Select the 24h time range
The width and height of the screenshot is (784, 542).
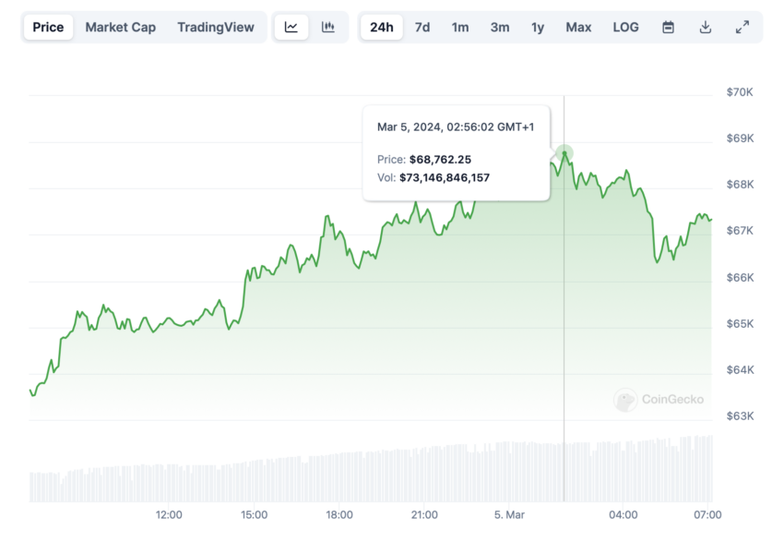[x=382, y=27]
